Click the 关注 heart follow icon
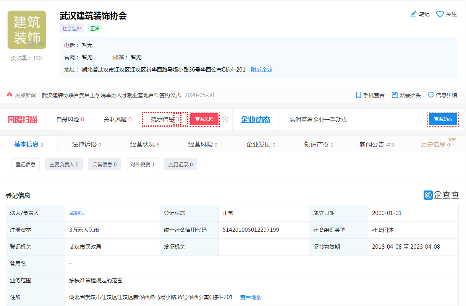The height and width of the screenshot is (306, 466). pyautogui.click(x=440, y=14)
